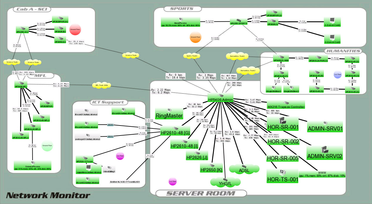Screen dimensions: 372x204
Task: Select the HP4208 SPORTS switch node
Action: (x=239, y=21)
